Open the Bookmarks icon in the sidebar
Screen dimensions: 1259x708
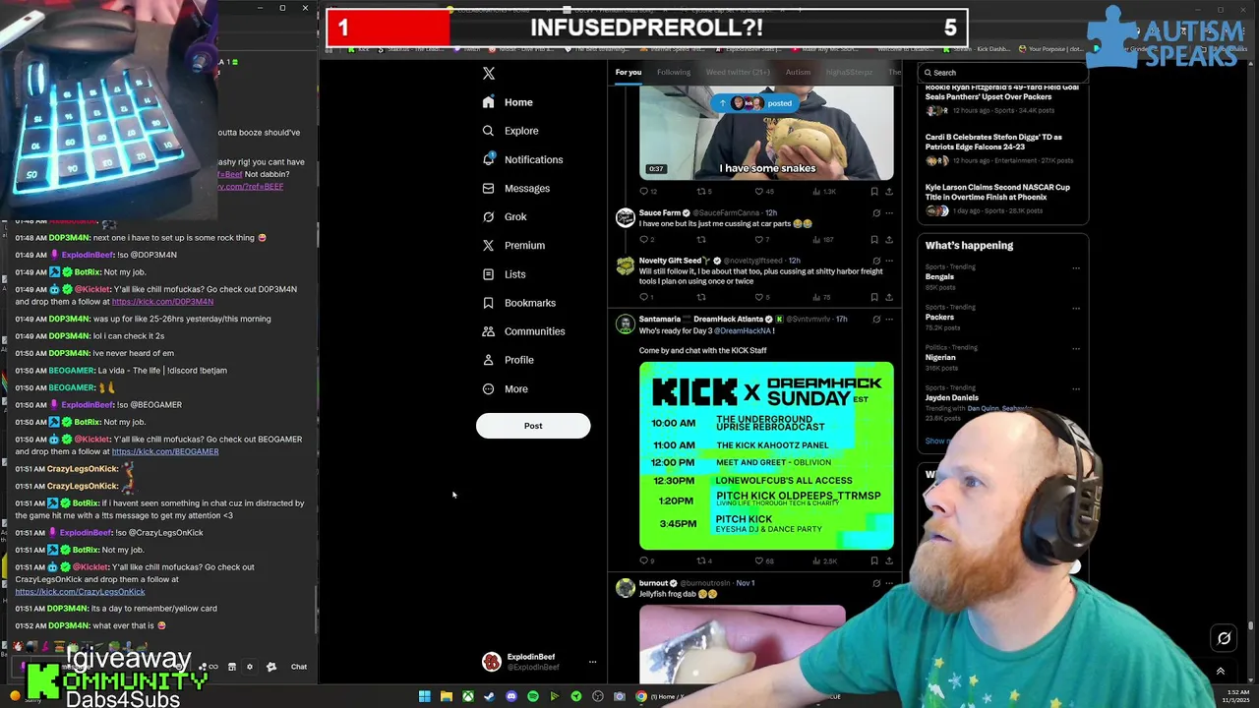click(488, 303)
